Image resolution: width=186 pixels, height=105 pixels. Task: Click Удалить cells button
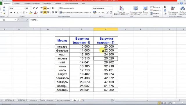[x=155, y=10]
